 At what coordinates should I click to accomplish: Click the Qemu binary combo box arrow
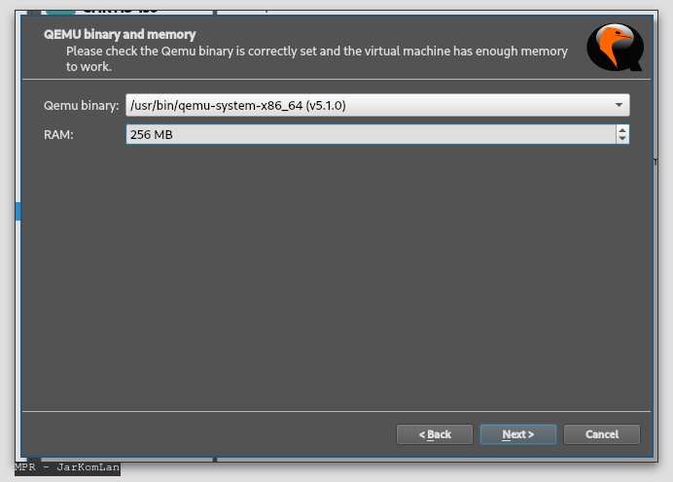(x=619, y=105)
